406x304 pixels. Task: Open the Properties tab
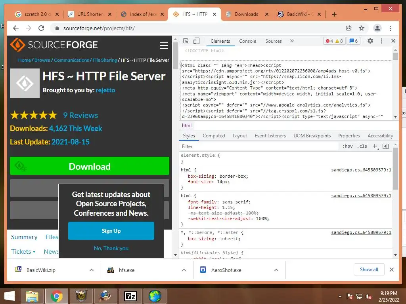click(x=349, y=136)
